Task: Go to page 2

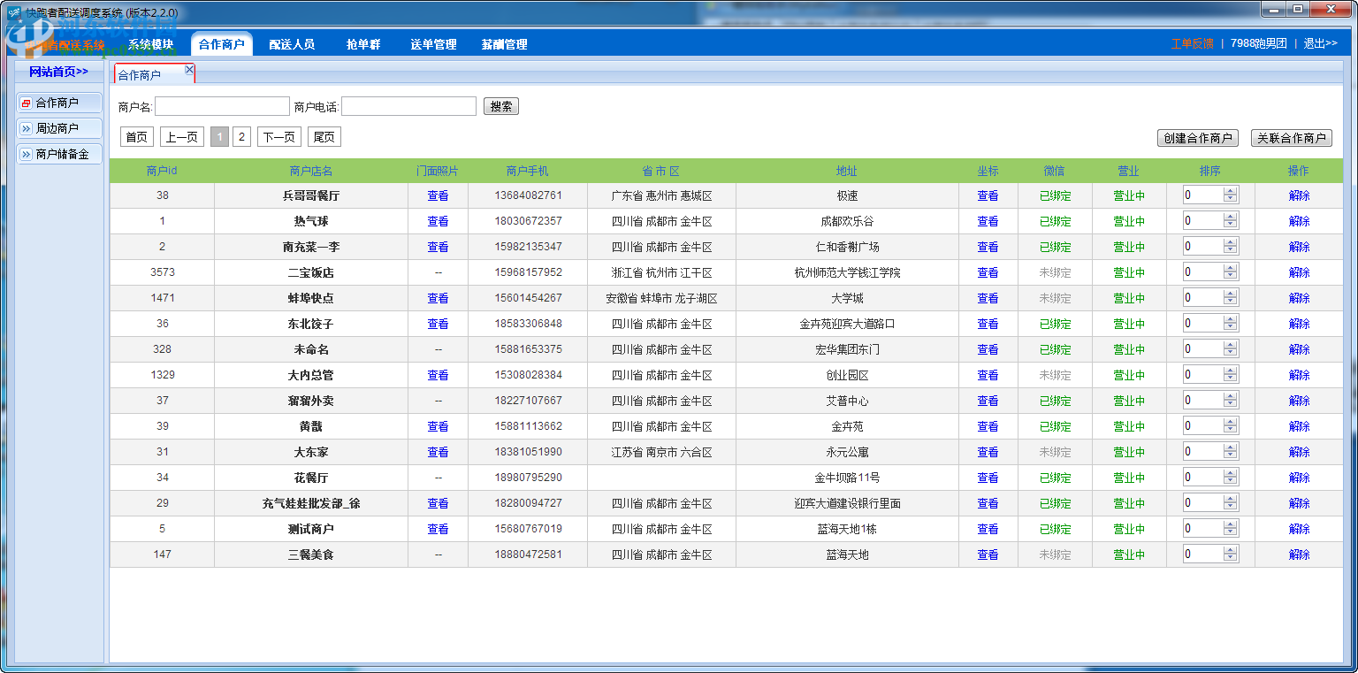Action: tap(241, 137)
